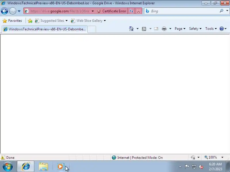Open the Favorites center
The image size is (230, 172).
12,21
